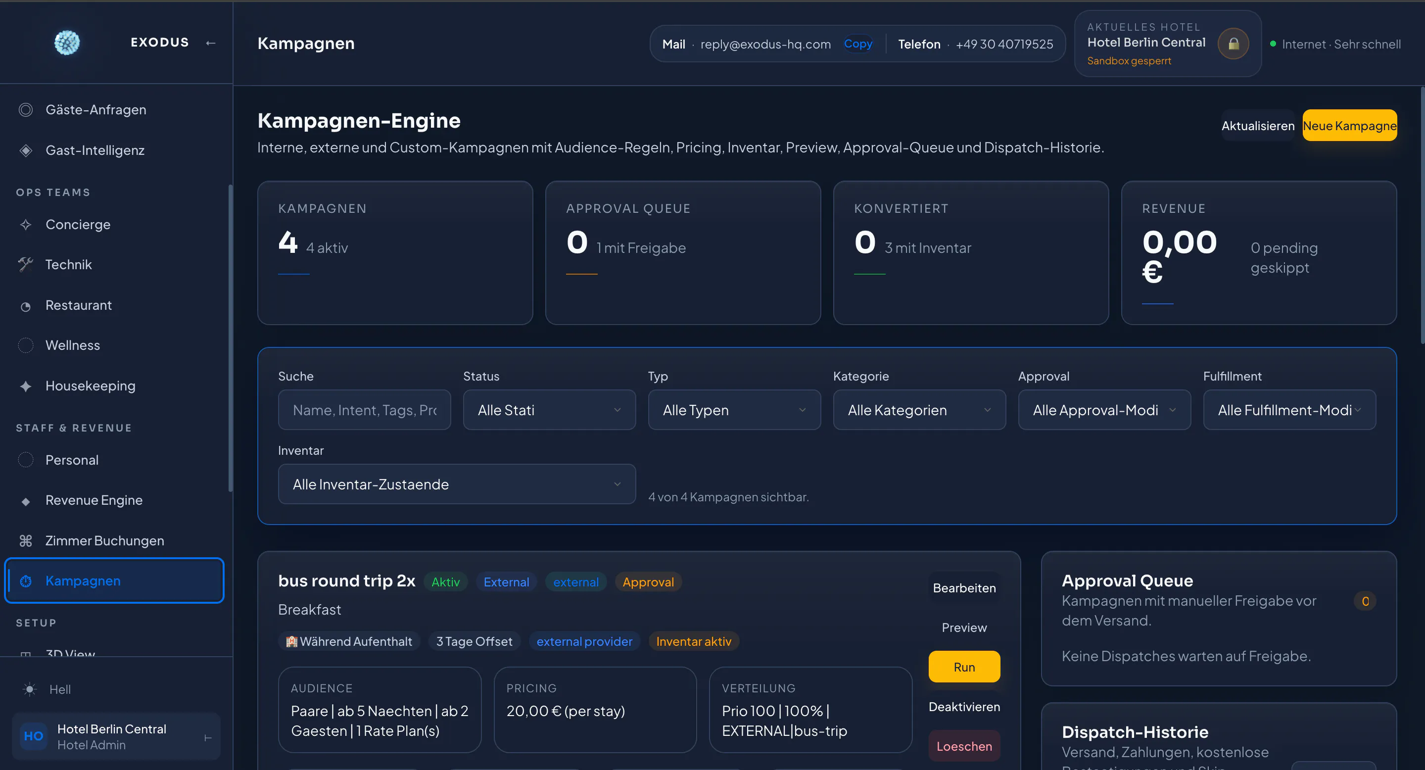Click the building emoji in Während Aufenthalt tag

[x=291, y=642]
